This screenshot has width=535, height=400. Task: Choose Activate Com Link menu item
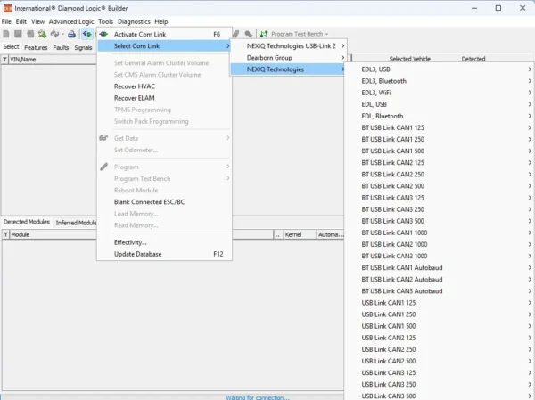[x=164, y=34]
